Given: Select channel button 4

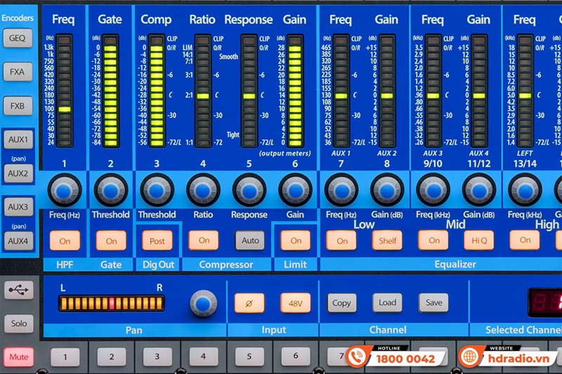Looking at the screenshot, I should (x=204, y=356).
